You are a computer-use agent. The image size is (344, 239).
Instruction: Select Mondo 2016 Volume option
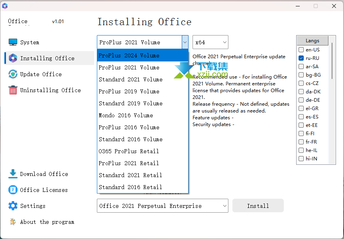pos(143,115)
